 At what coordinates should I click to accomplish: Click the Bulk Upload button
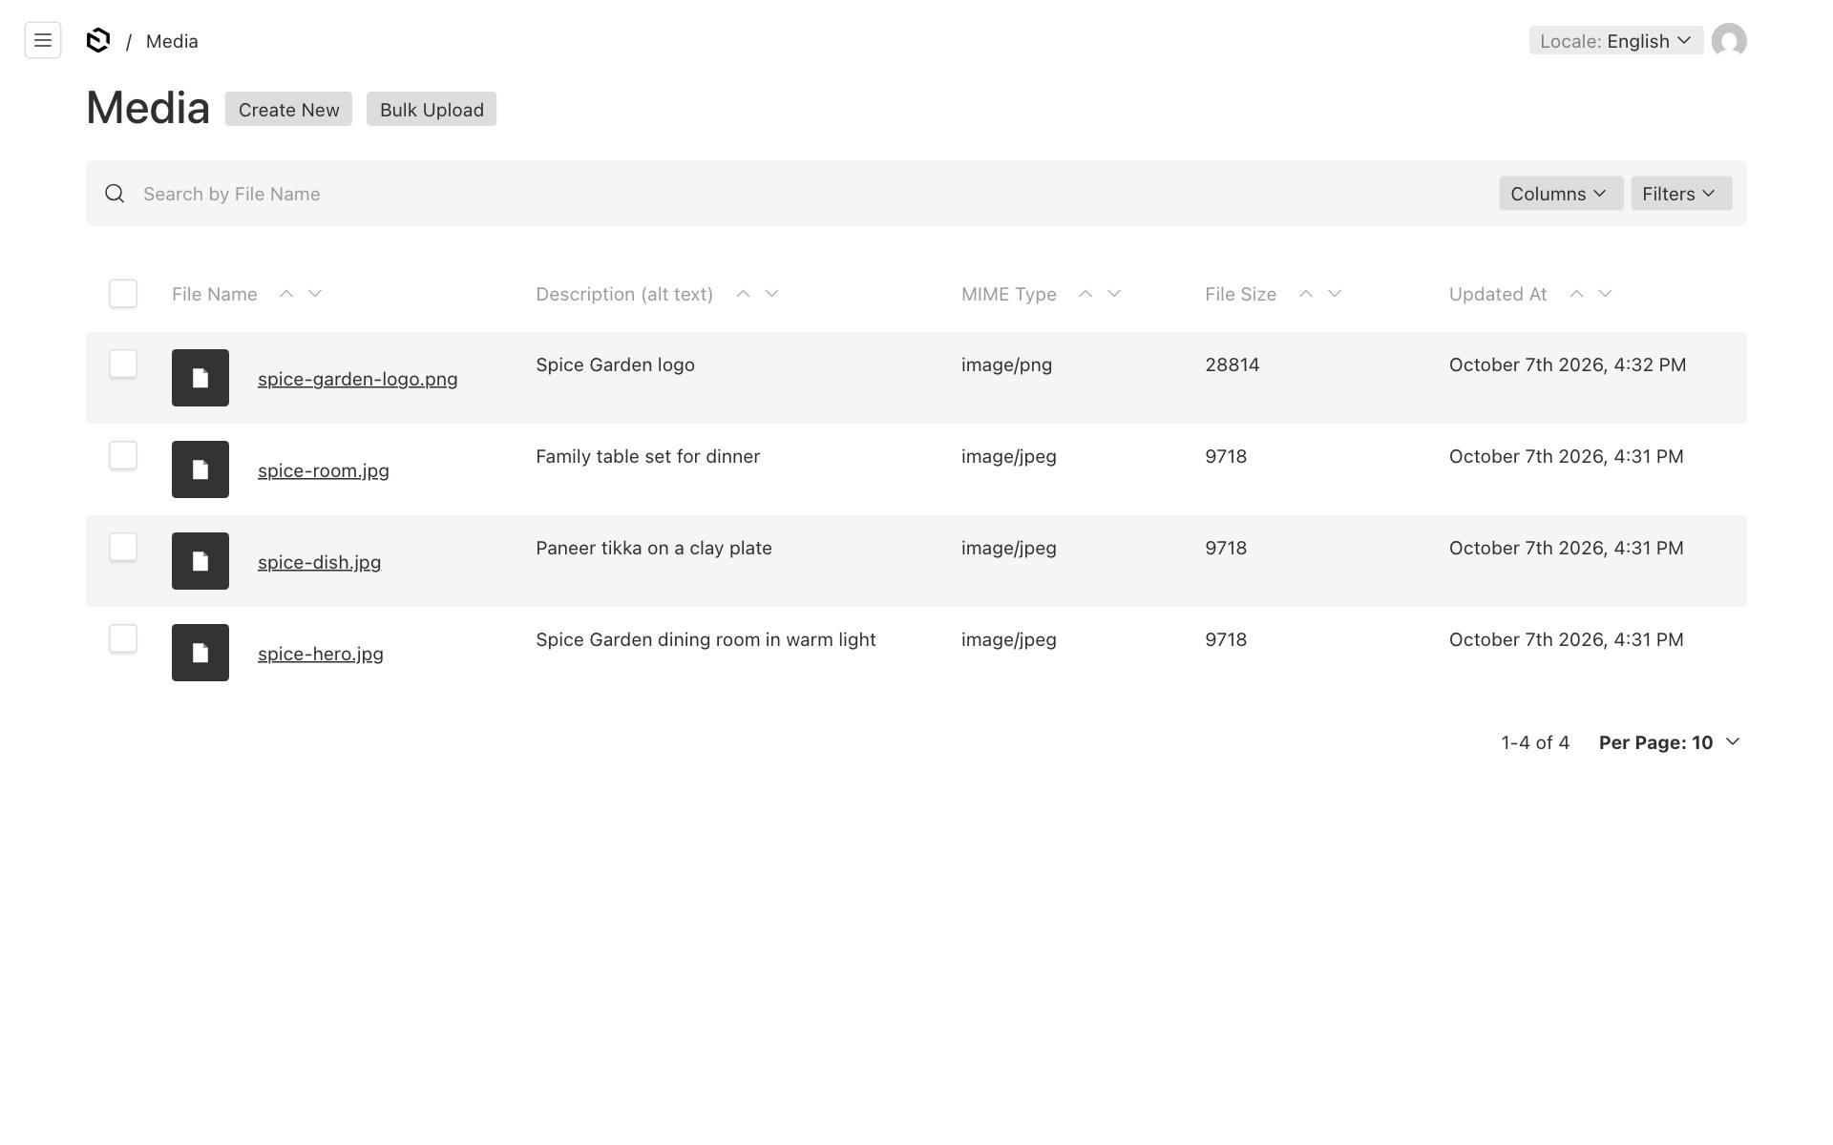[x=432, y=109]
